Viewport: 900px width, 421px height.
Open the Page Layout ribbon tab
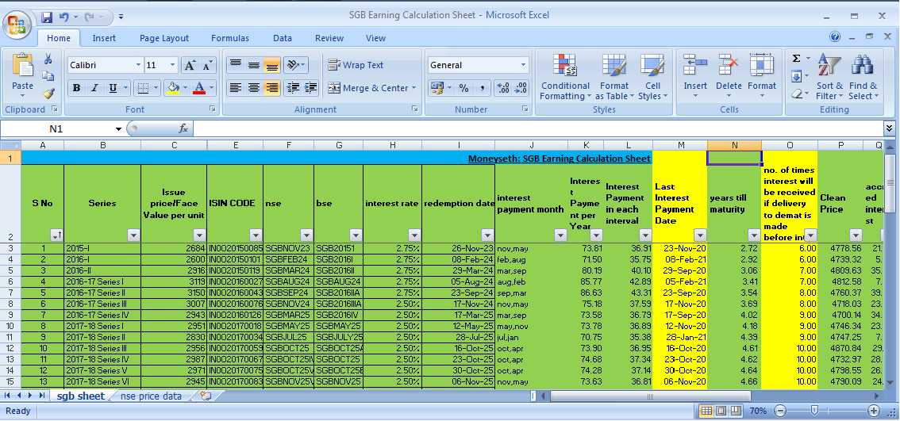pos(164,38)
